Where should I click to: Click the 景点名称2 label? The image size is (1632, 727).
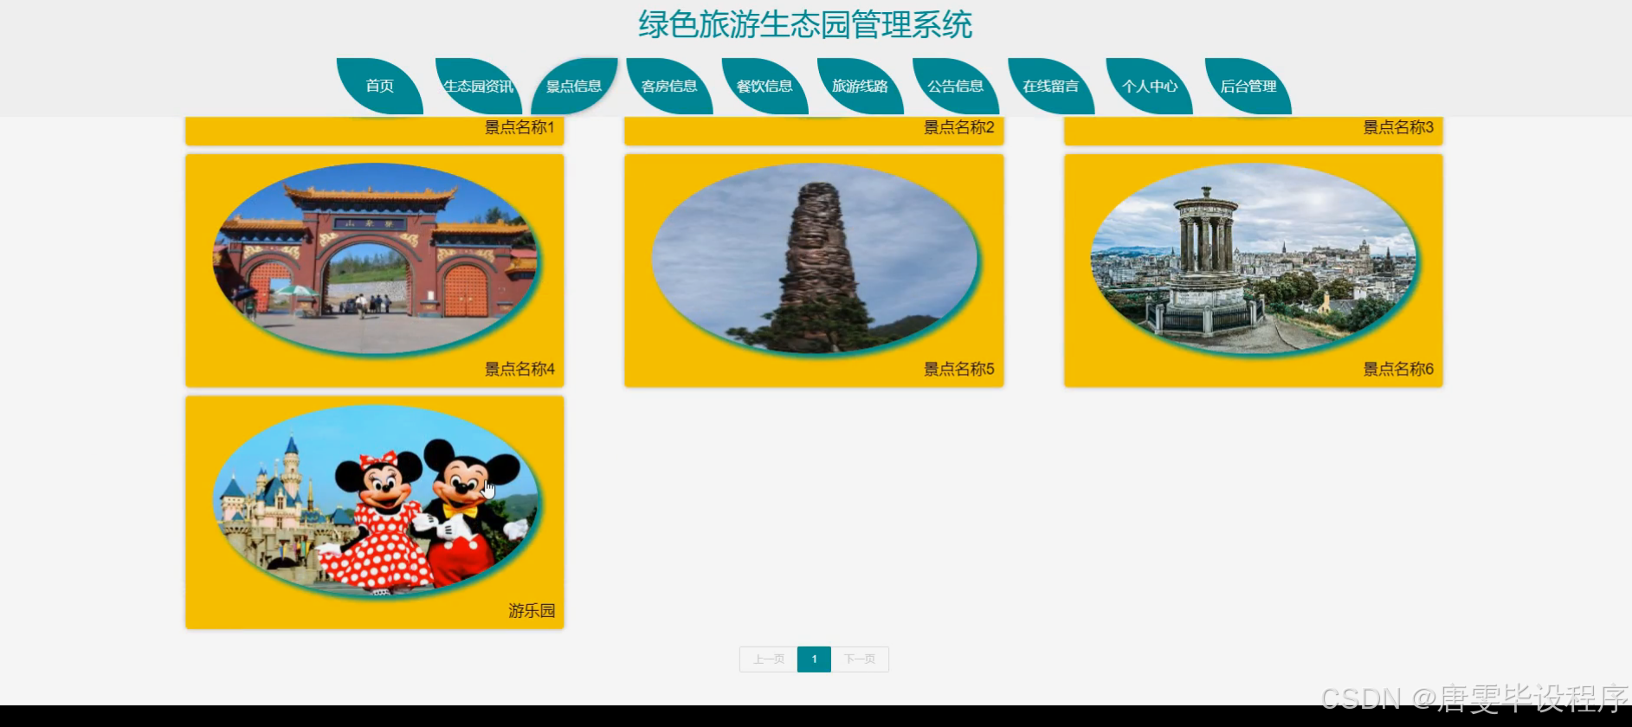(958, 127)
